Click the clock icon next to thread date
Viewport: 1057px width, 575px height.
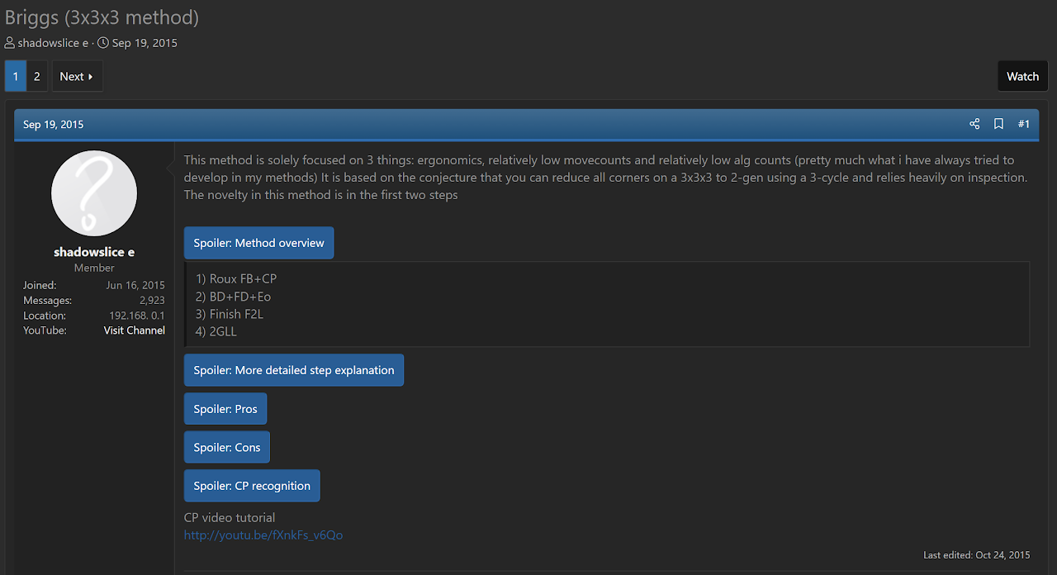(103, 43)
